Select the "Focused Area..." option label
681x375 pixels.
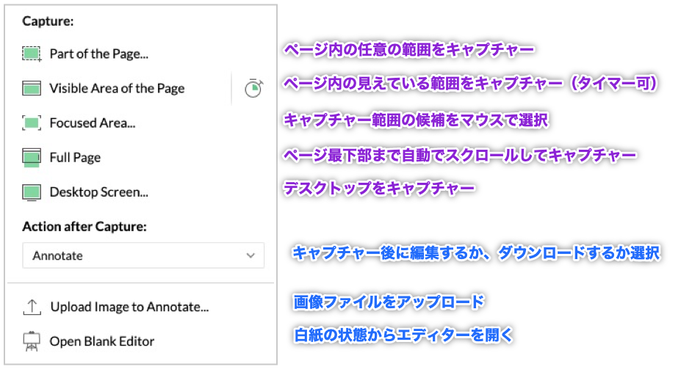click(92, 123)
